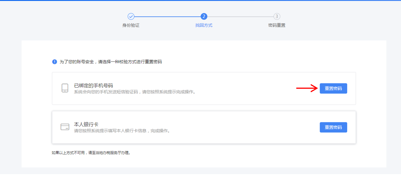The image size is (401, 176).
Task: Click the account security notice text
Action: [111, 62]
